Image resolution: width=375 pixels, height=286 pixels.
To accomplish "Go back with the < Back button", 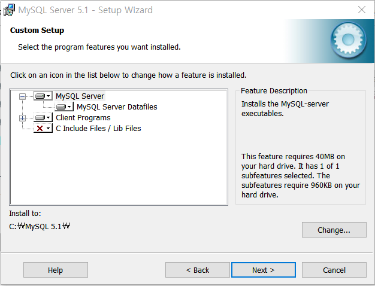I will click(198, 270).
